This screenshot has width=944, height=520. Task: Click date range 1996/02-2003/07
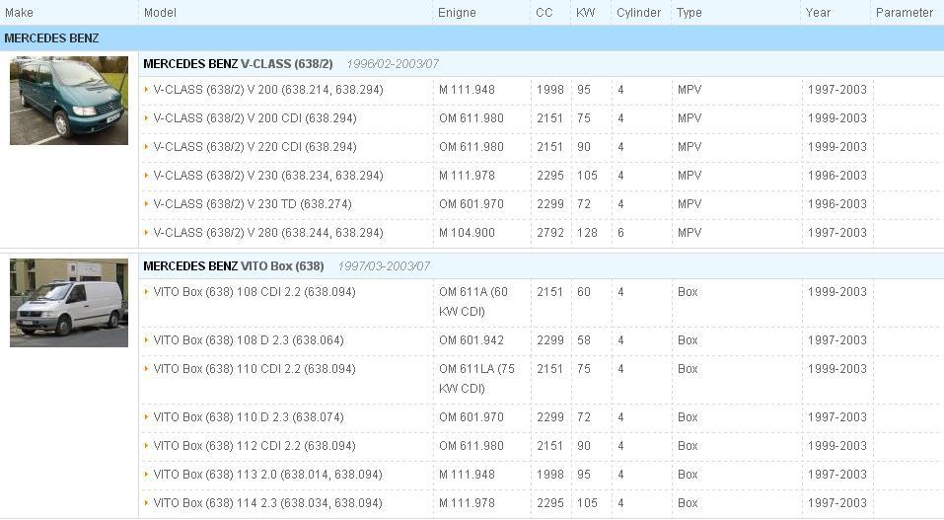click(393, 64)
